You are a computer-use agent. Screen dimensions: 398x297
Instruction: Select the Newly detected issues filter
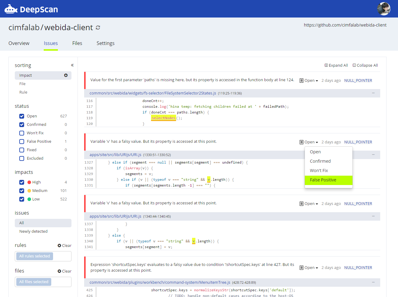(x=33, y=231)
